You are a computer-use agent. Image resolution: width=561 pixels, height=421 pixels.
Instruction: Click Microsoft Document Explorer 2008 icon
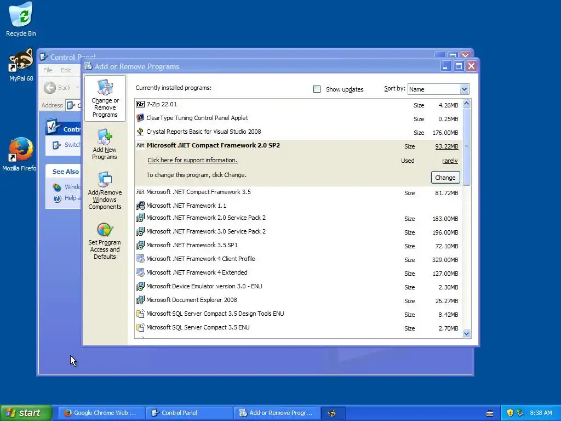pyautogui.click(x=140, y=300)
